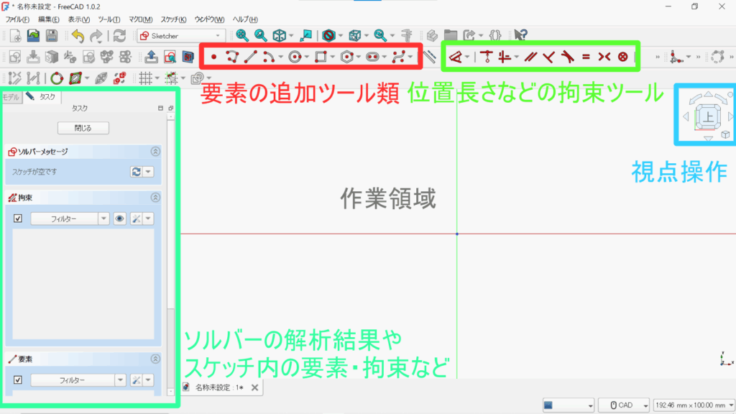Image resolution: width=736 pixels, height=414 pixels.
Task: Pick the line drawing tool
Action: pos(249,57)
